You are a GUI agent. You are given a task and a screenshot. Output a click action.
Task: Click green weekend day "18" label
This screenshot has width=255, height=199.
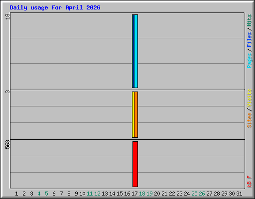click(142, 194)
